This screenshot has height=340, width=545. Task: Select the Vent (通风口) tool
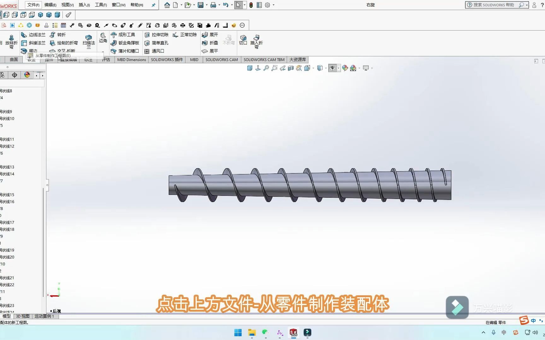coord(158,51)
